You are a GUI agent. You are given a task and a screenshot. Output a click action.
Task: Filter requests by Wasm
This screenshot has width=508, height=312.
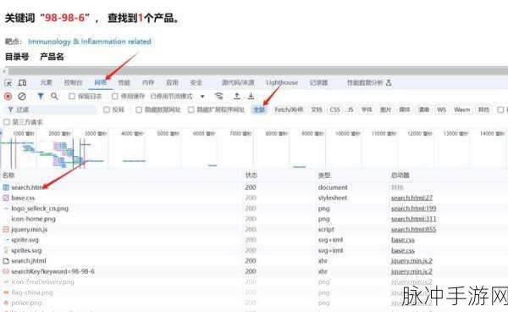(461, 110)
